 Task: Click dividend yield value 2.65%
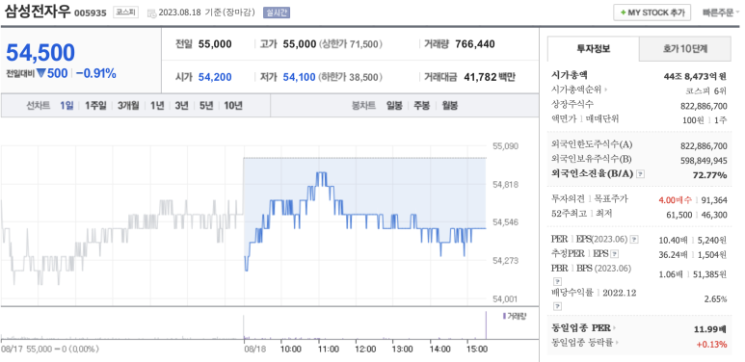click(716, 298)
